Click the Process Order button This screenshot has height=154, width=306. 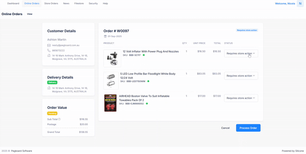(248, 128)
